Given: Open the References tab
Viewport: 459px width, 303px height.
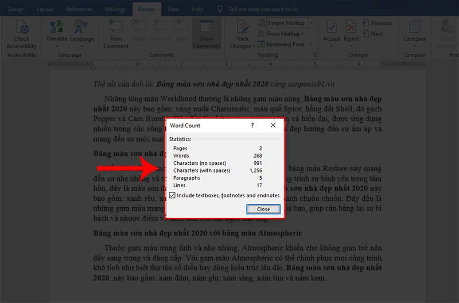Looking at the screenshot, I should (x=79, y=9).
